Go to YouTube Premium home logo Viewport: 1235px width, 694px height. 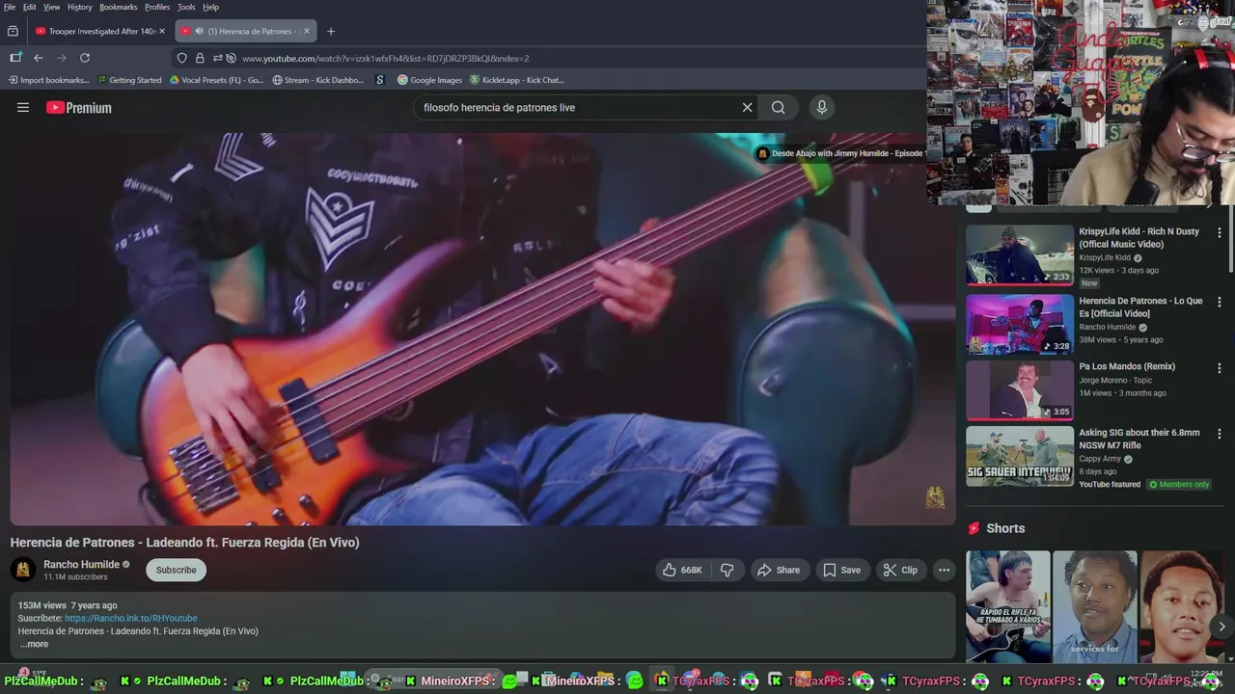pyautogui.click(x=79, y=108)
